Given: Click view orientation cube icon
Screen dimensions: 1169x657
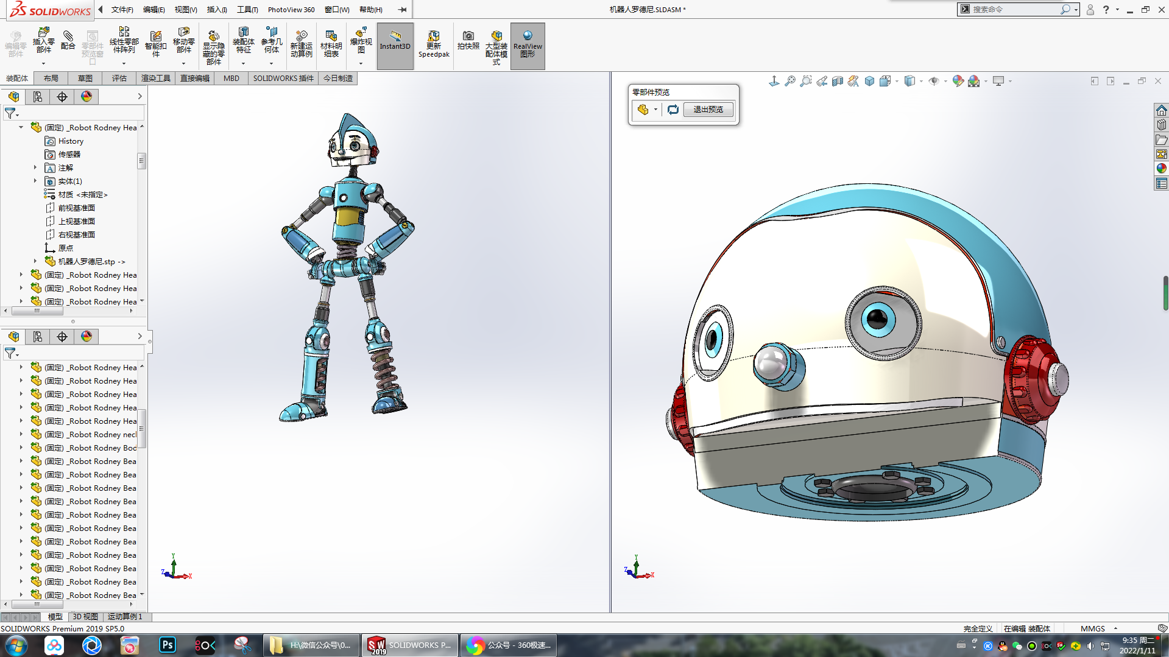Looking at the screenshot, I should coord(870,81).
